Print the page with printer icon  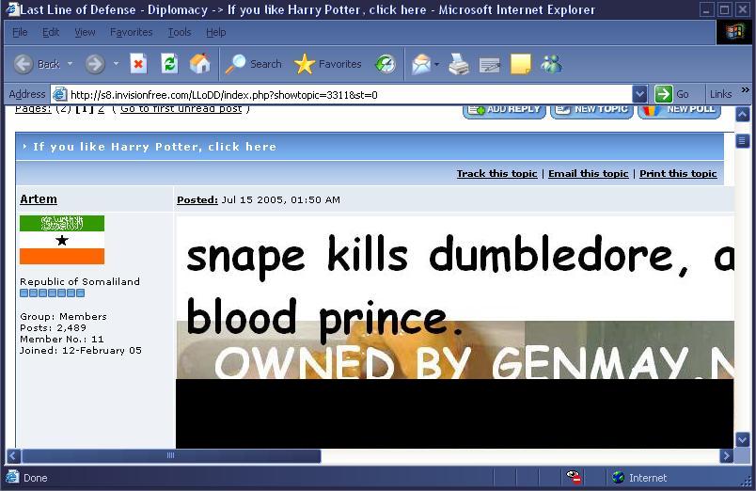click(x=459, y=64)
